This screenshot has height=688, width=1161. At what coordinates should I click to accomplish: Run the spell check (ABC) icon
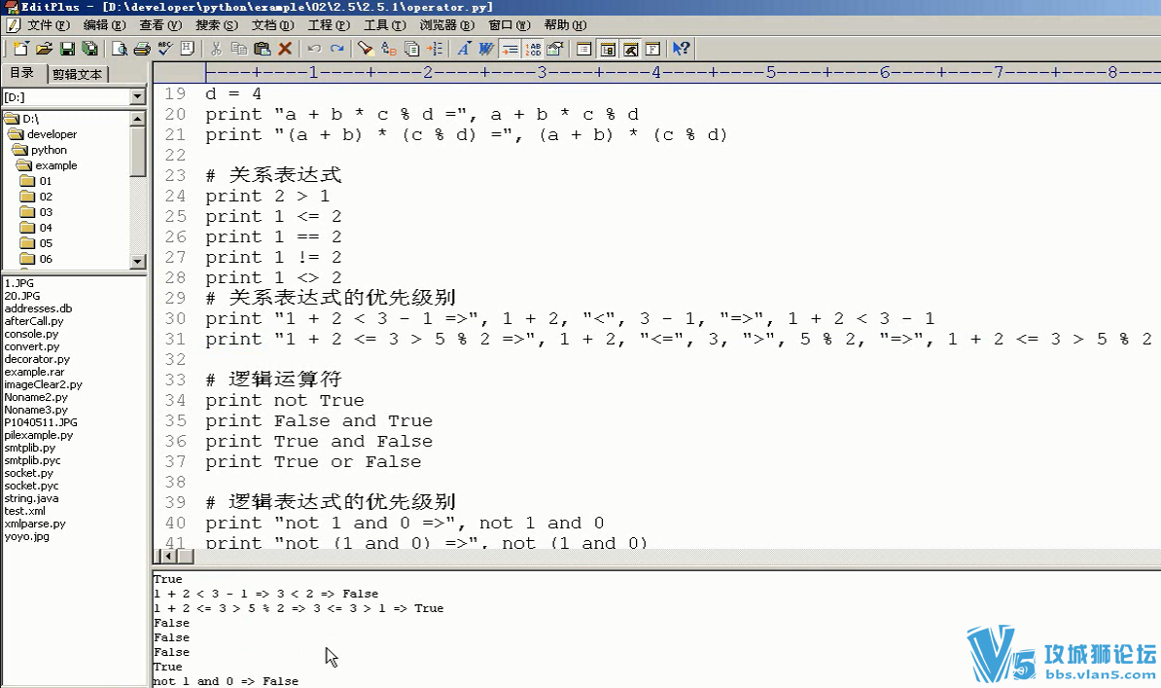point(165,49)
